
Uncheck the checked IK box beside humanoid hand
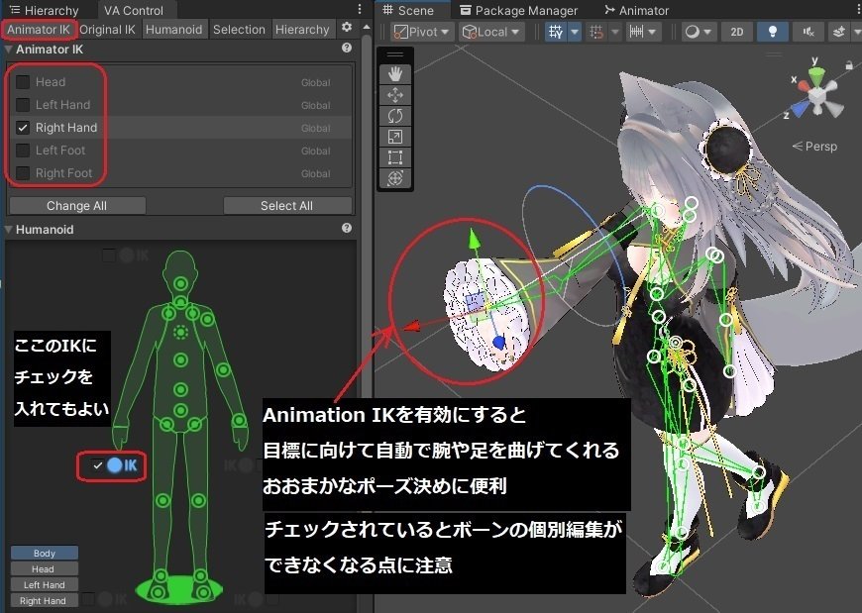tap(98, 465)
